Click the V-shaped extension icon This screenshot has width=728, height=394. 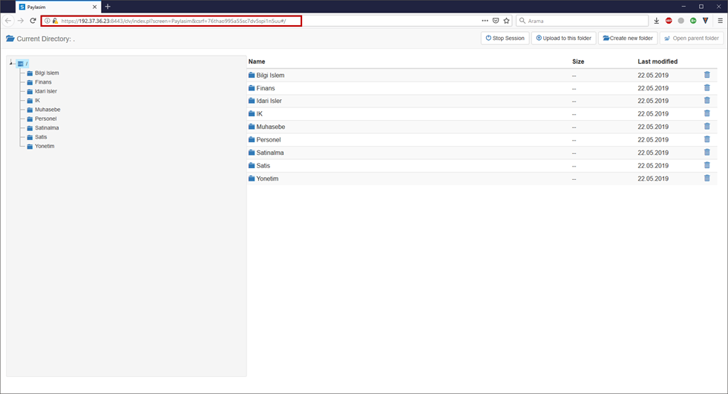[705, 21]
